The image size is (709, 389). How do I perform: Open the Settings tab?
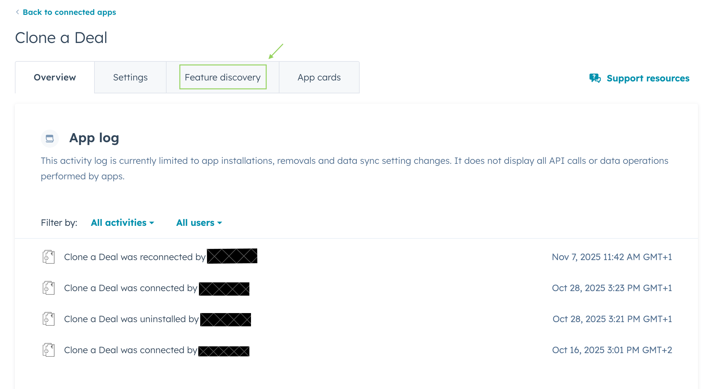pos(130,78)
